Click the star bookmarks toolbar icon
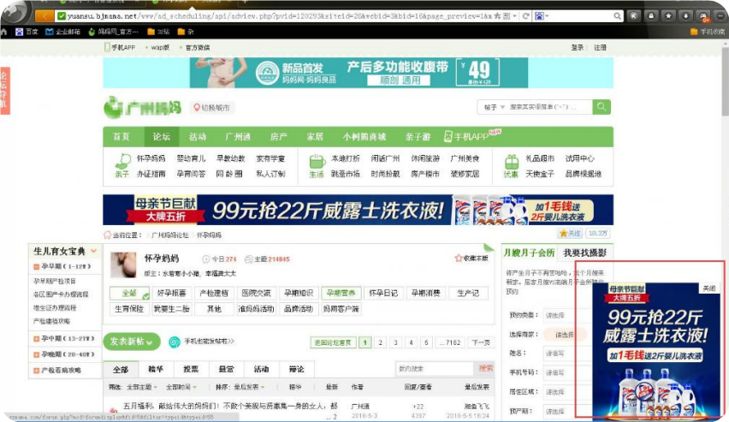The image size is (729, 422). click(668, 15)
